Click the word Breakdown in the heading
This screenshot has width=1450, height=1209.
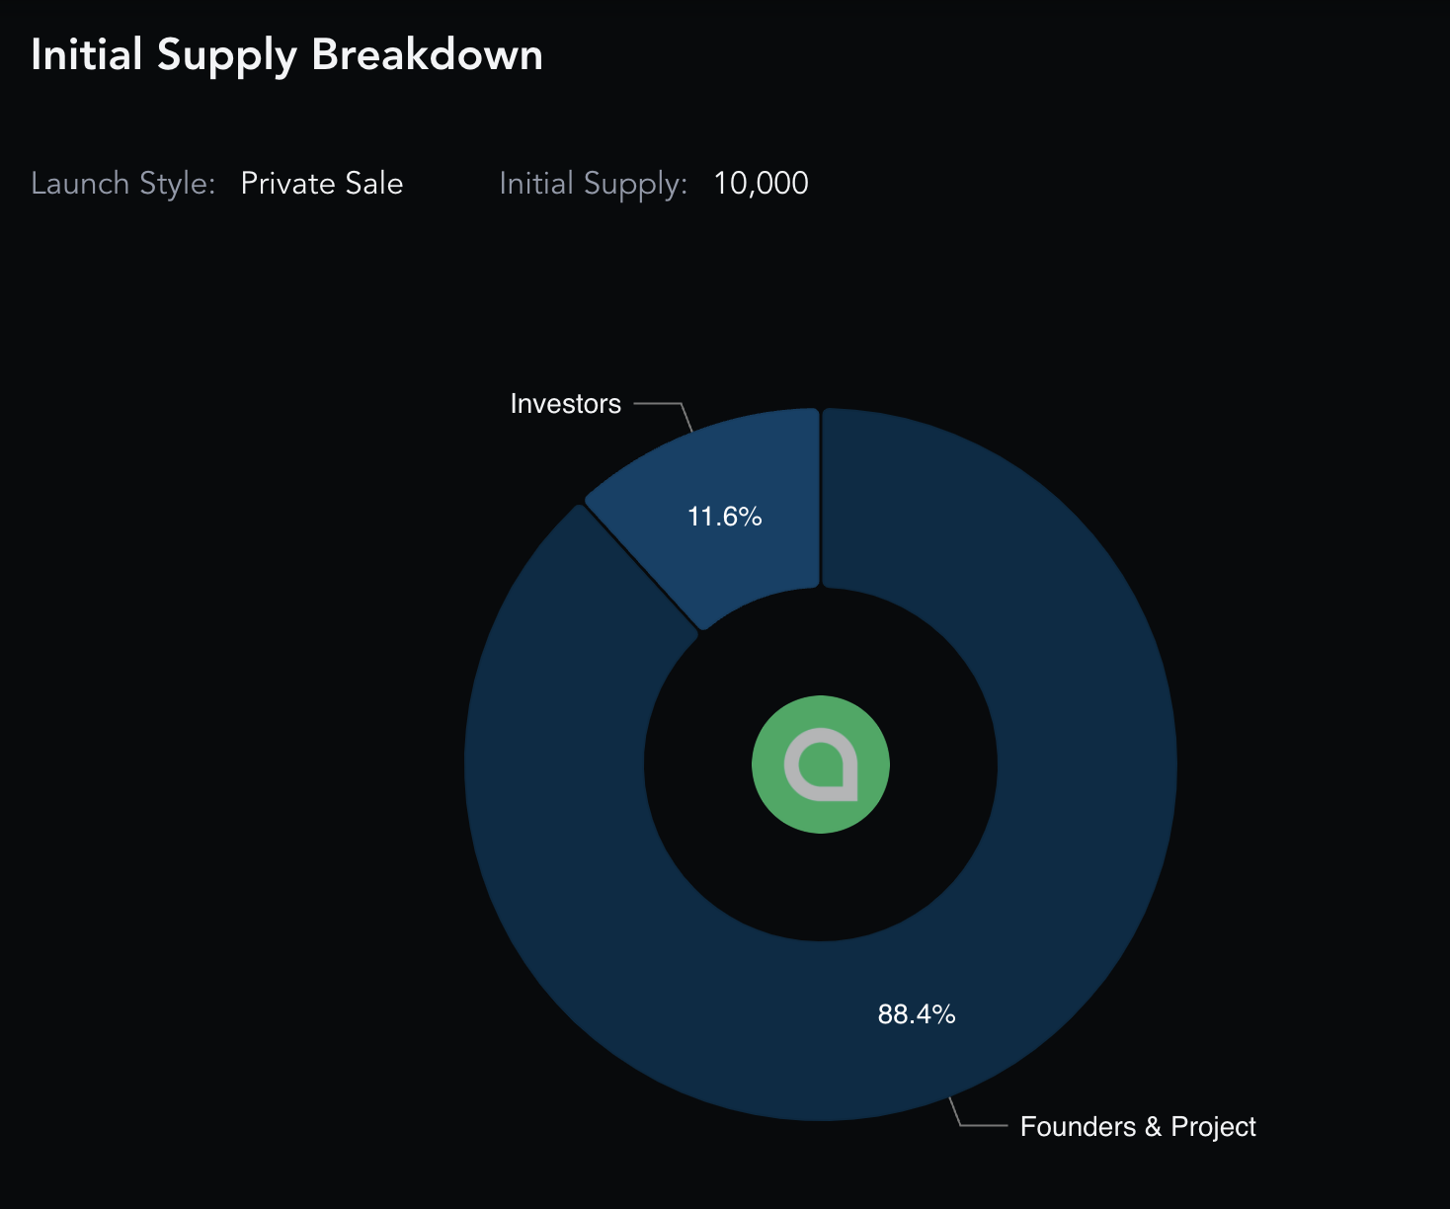point(428,55)
